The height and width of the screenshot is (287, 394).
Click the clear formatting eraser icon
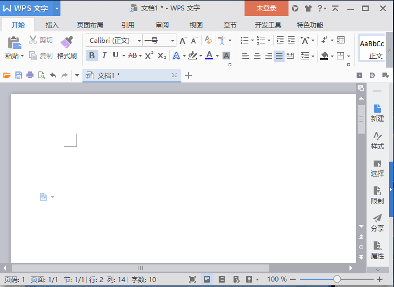[x=208, y=40]
